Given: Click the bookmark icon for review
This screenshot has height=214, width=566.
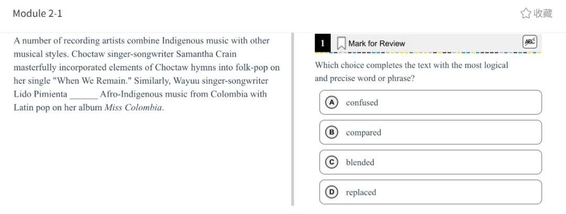Looking at the screenshot, I should (341, 43).
